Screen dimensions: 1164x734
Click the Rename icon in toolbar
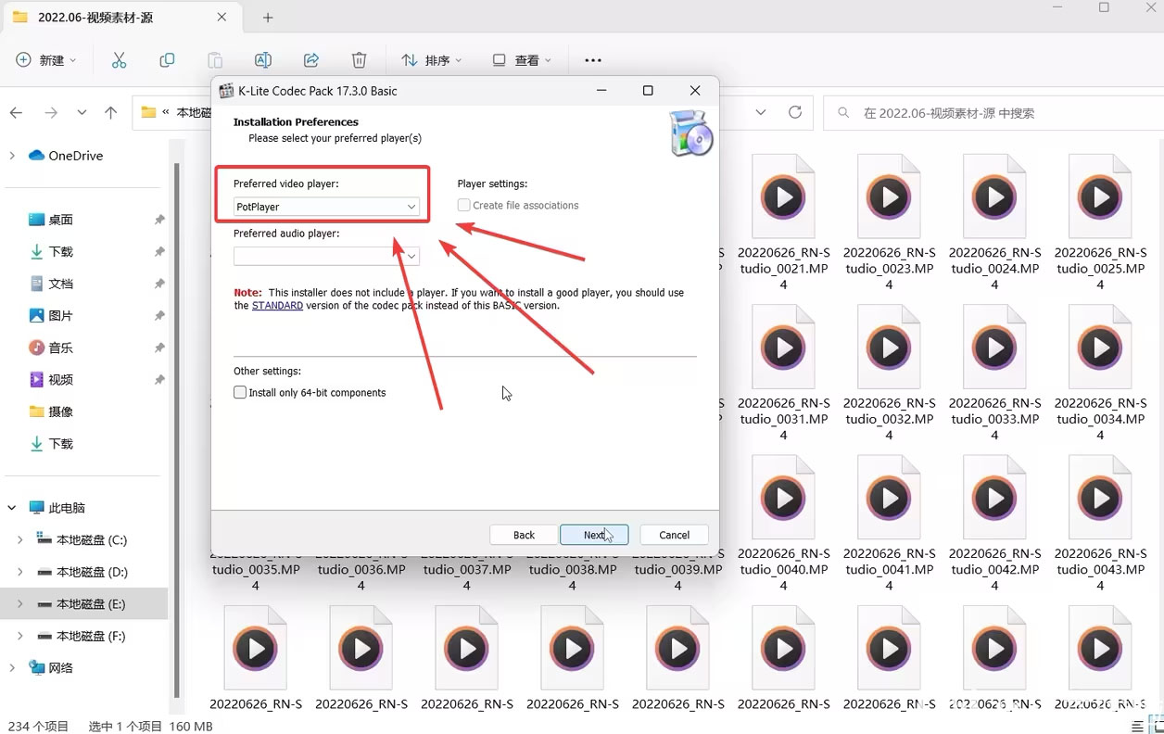[x=263, y=60]
